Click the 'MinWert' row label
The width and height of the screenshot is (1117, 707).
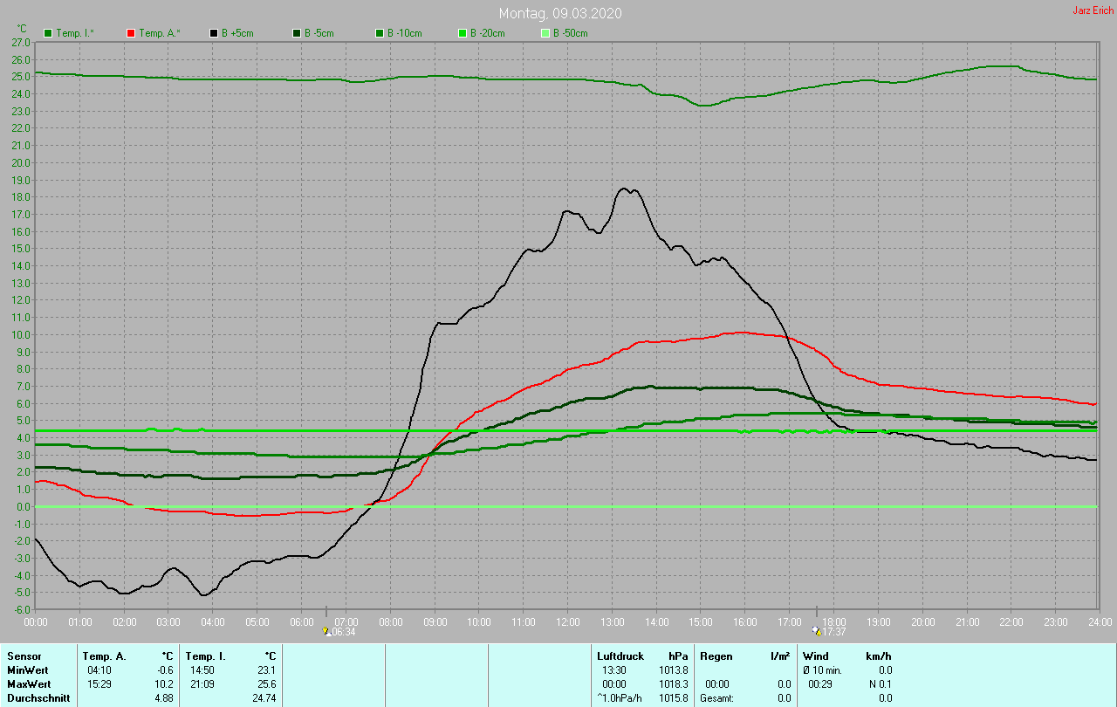pyautogui.click(x=27, y=670)
